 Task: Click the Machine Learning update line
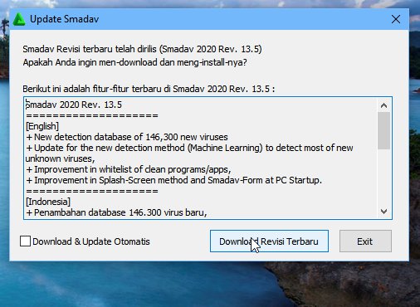pyautogui.click(x=189, y=148)
